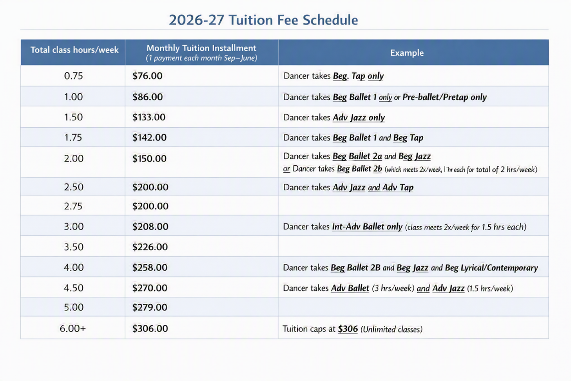Click the empty example cell for 2.75 hours
Screen dimensions: 571x381
[413, 205]
